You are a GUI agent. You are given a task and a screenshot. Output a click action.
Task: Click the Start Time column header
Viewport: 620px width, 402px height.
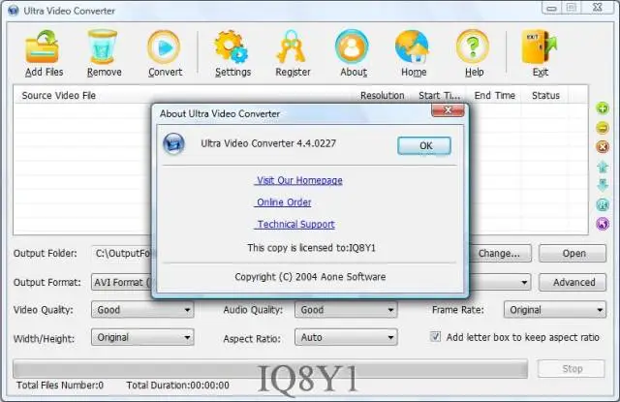(439, 95)
